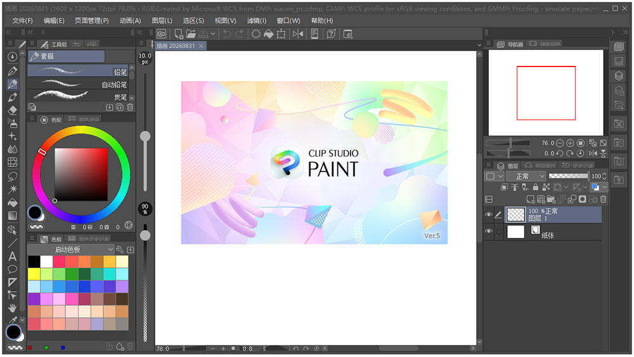Click the flip horizontal icon in command bar
Image resolution: width=634 pixels, height=357 pixels.
point(298,34)
